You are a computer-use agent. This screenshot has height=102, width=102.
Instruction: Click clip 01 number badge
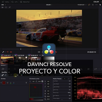click(x=2, y=55)
